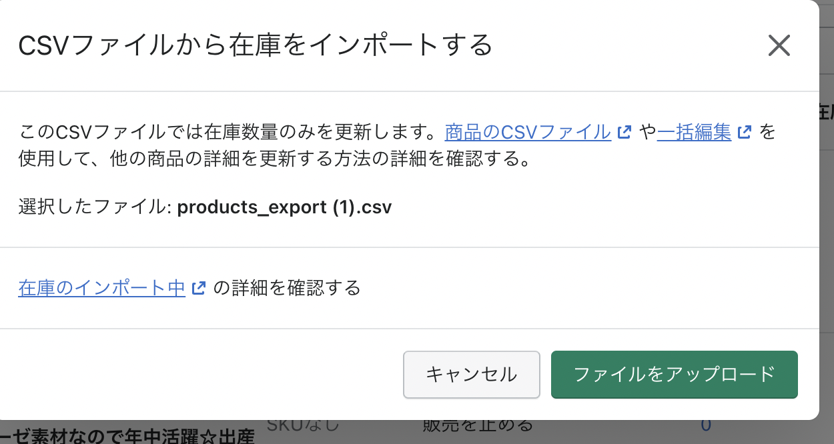Click external-link icon beside 商品のCSVファイル

pos(624,132)
